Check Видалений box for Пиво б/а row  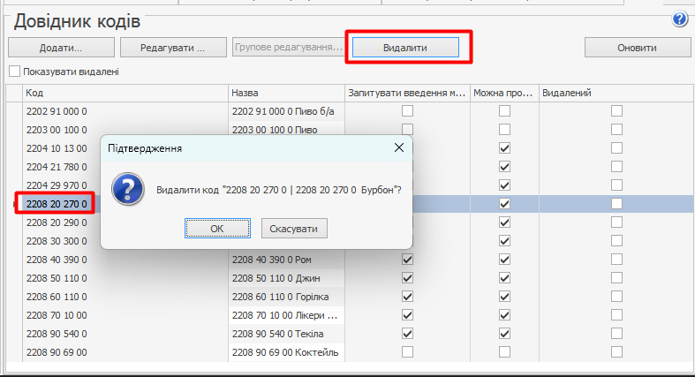tap(616, 111)
